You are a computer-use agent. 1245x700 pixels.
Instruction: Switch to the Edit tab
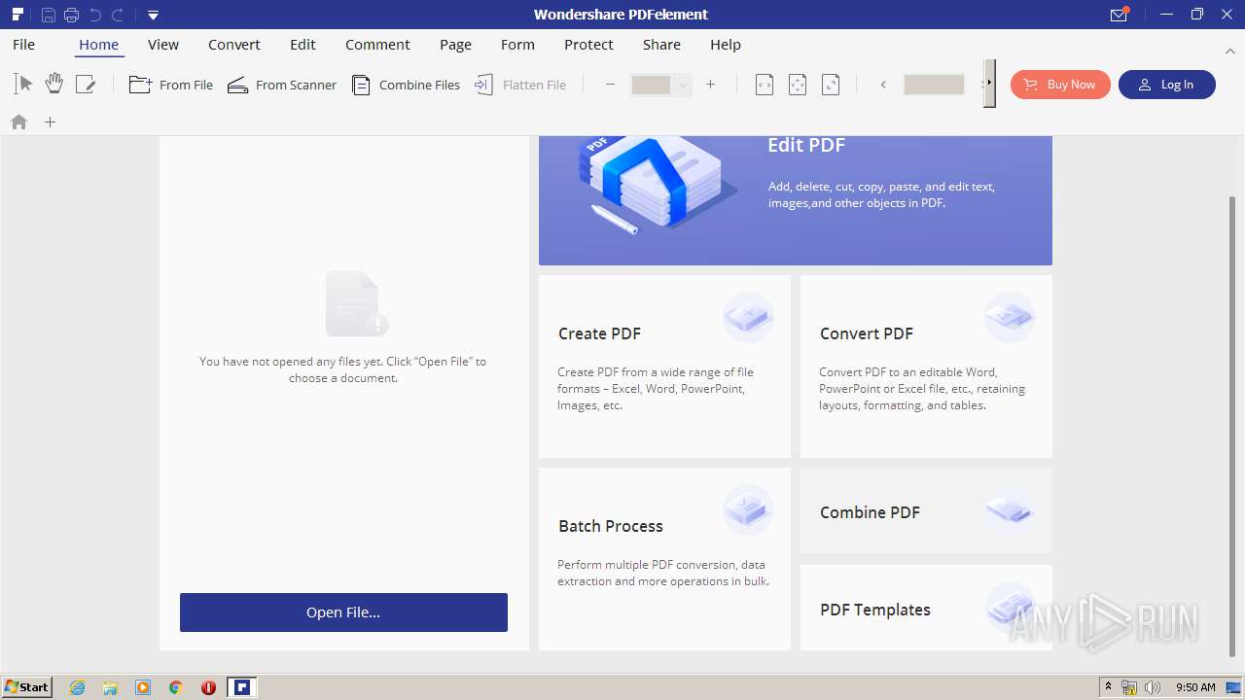point(302,45)
